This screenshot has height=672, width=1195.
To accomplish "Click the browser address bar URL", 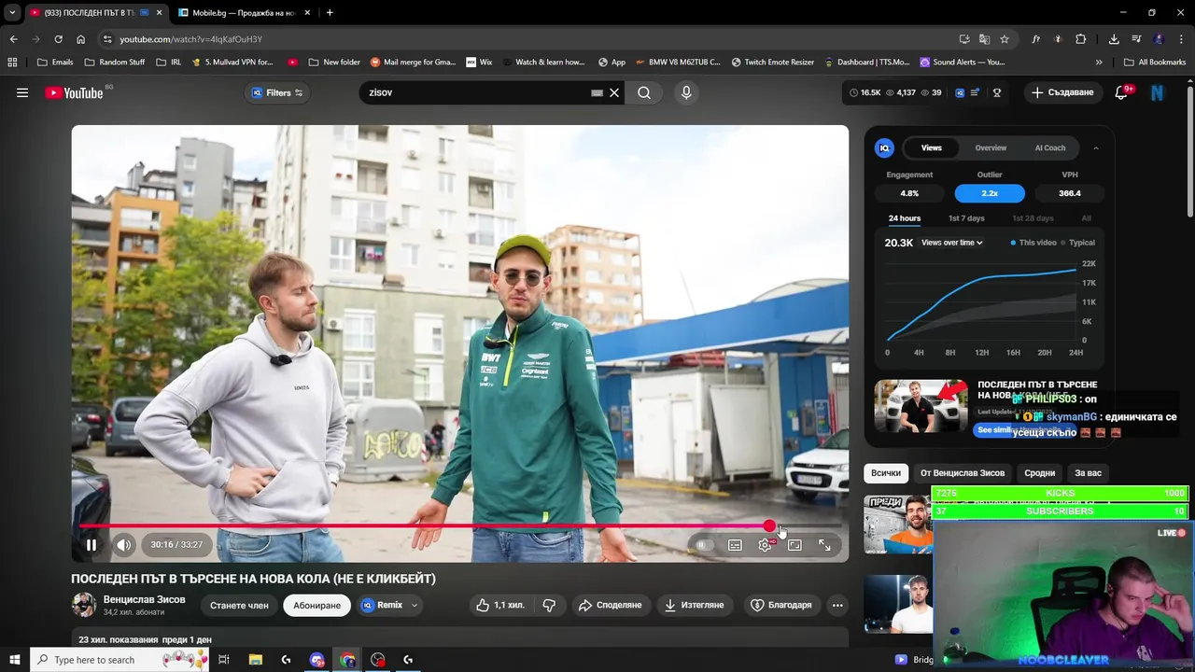I will coord(190,39).
